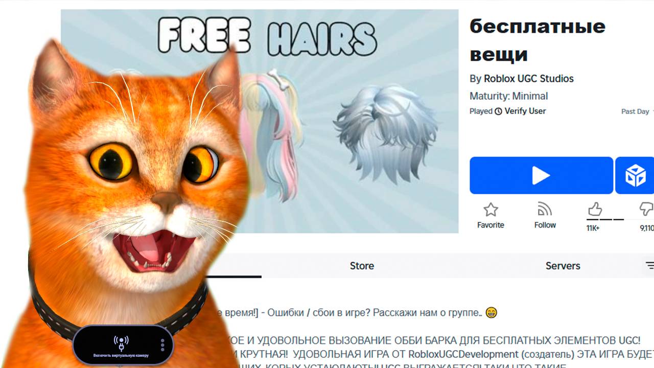Open the server filter menu icon

click(x=649, y=265)
